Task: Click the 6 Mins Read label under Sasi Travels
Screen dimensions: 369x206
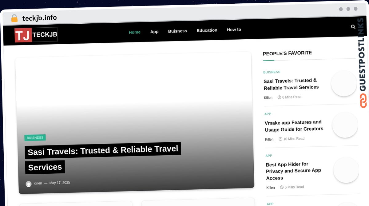Action: point(292,97)
